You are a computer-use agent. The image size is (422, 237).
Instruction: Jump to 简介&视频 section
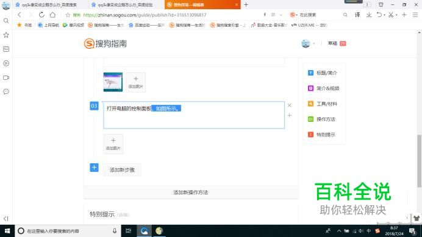[x=323, y=88]
